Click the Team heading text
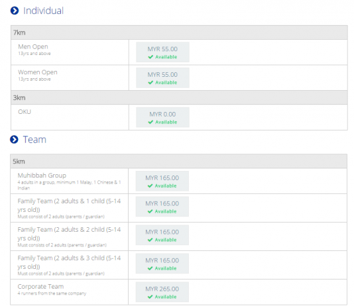Viewport: 354px width, 306px height. [34, 140]
